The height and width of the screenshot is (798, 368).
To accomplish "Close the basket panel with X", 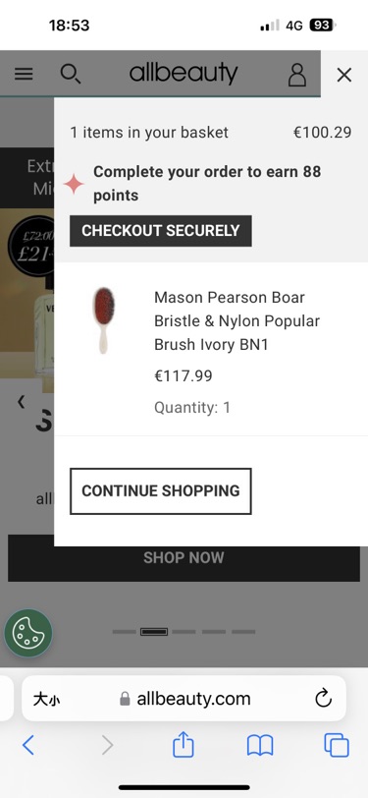I will [344, 75].
